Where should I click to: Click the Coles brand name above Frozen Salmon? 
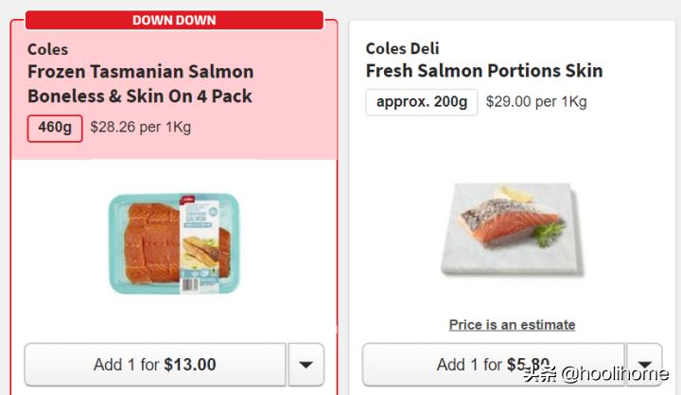[x=47, y=49]
